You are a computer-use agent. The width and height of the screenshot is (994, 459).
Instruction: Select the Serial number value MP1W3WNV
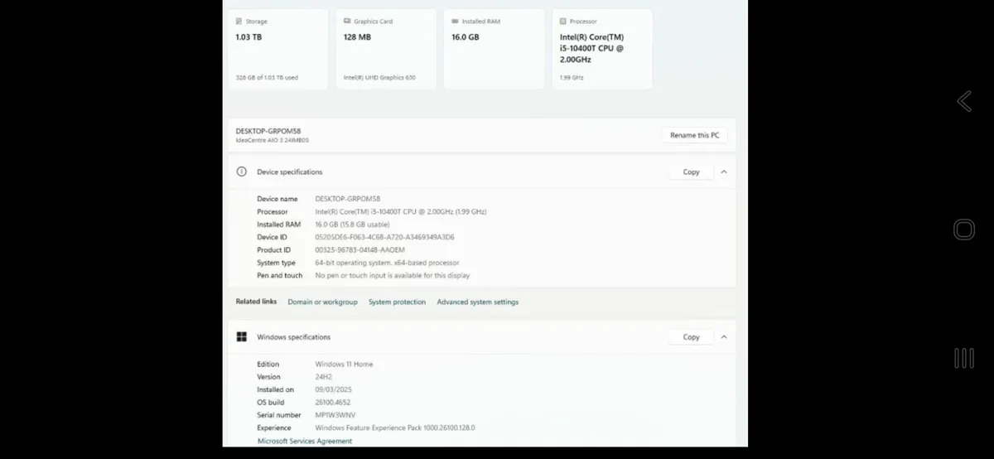tap(335, 415)
